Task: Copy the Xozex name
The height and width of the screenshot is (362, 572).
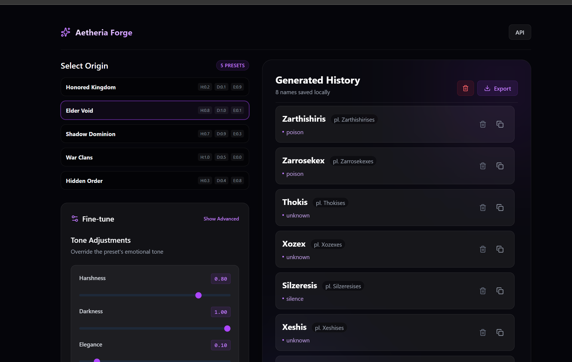Action: click(x=500, y=249)
